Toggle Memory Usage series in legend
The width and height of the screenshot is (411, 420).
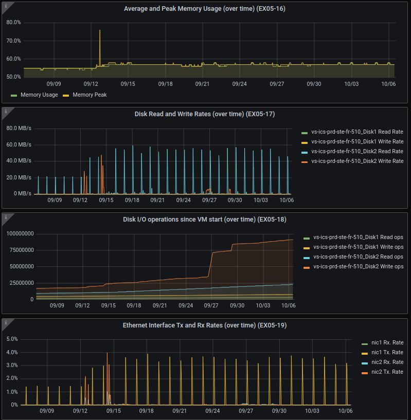tap(39, 95)
